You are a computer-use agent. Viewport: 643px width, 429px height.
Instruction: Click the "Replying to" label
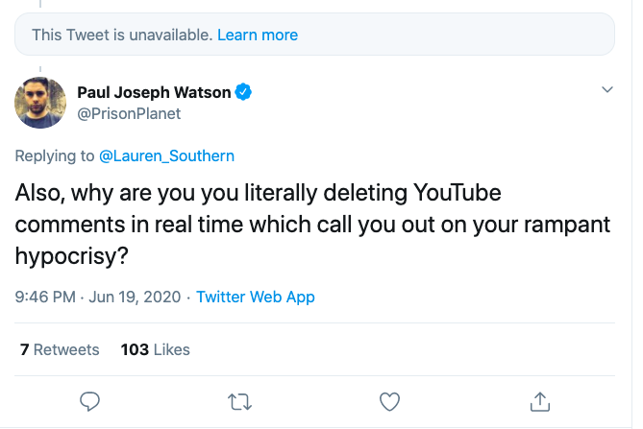[x=55, y=155]
